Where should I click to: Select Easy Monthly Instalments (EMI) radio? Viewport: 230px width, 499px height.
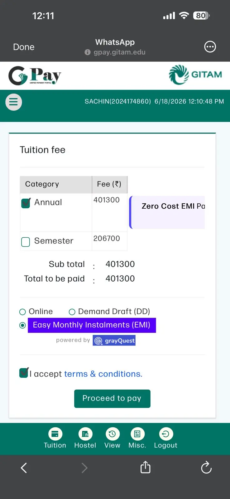[x=22, y=325]
